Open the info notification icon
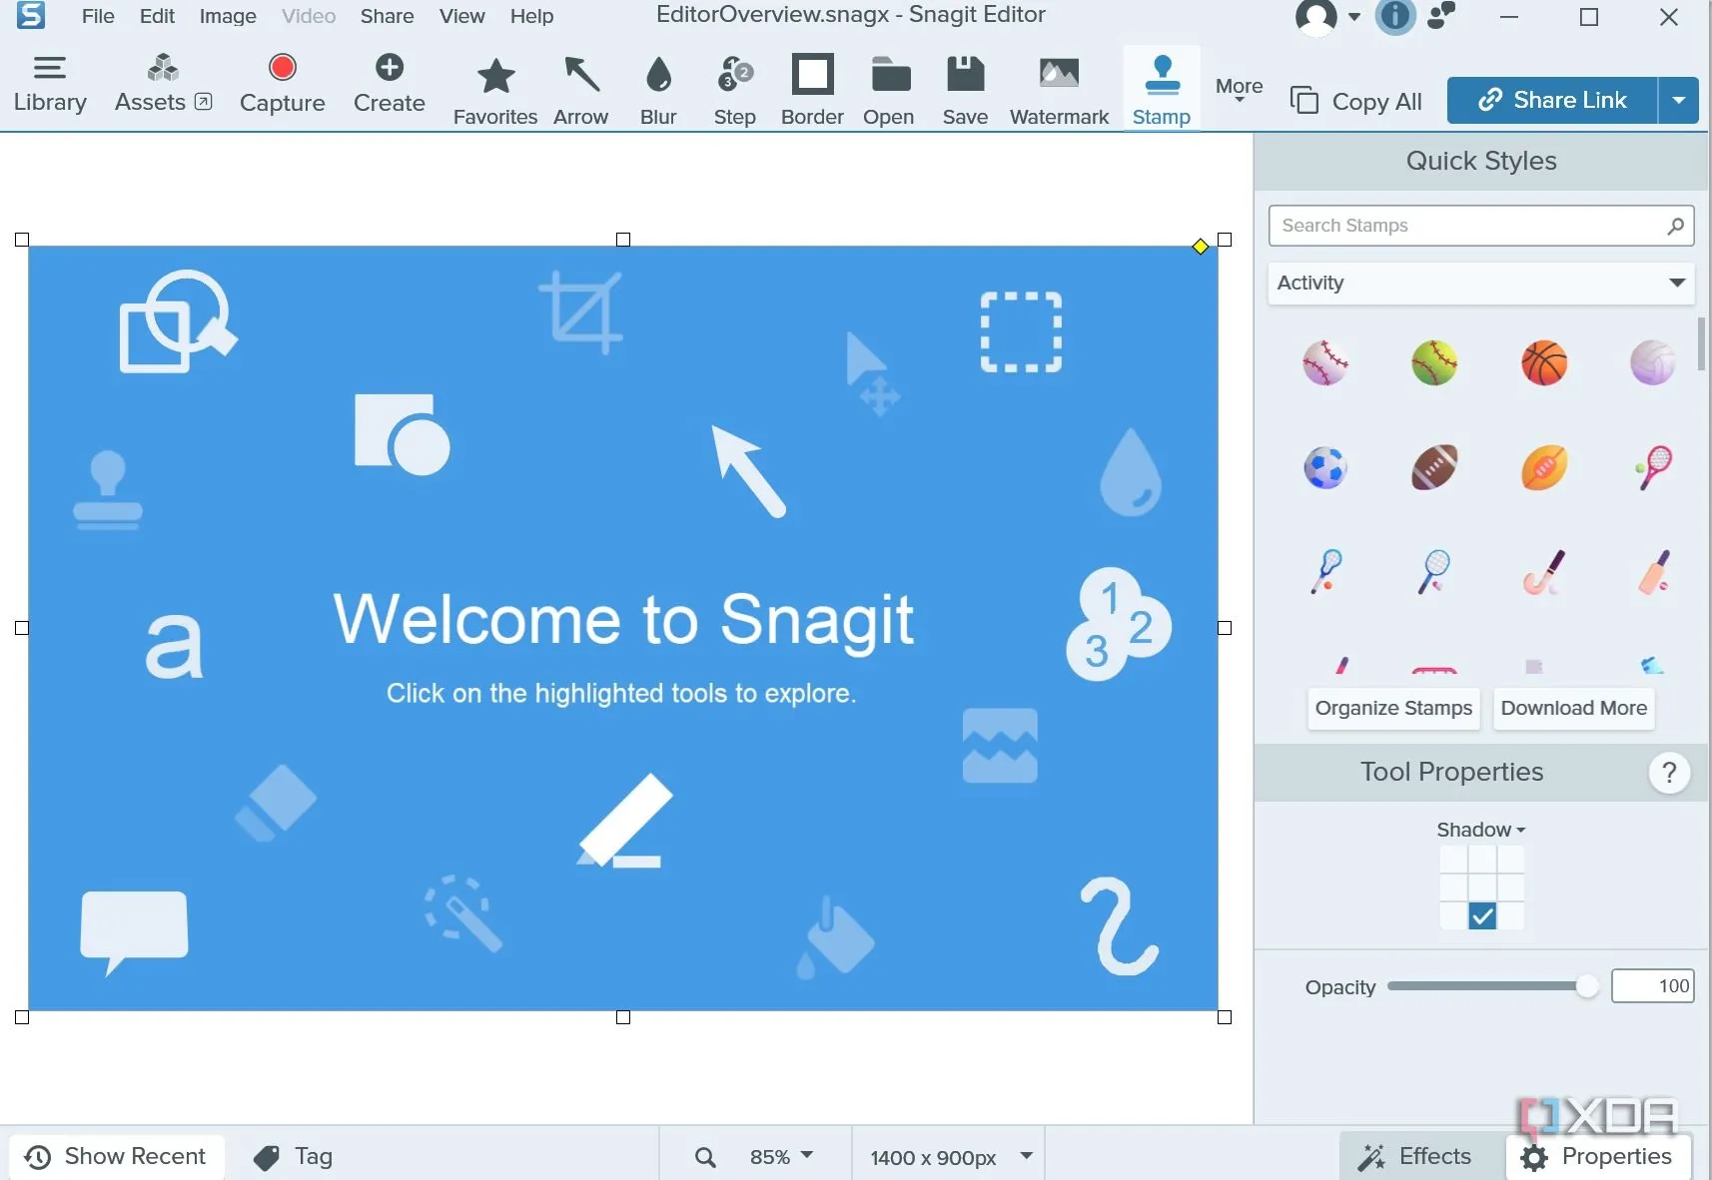Screen dimensions: 1712x1180 click(x=1395, y=17)
